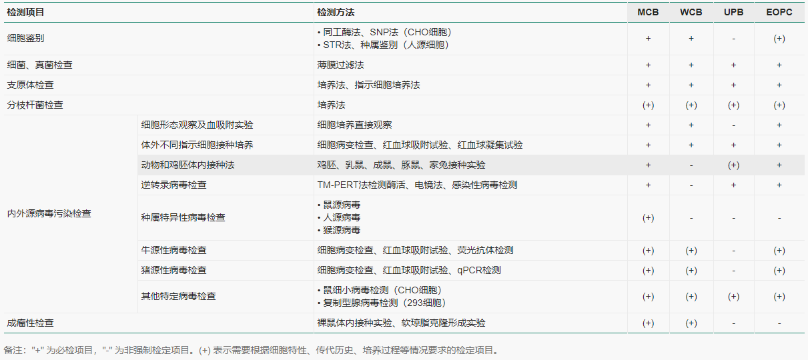Click the TM-PERT法 method description cell
Screen dimensions: 808x360
click(x=417, y=185)
